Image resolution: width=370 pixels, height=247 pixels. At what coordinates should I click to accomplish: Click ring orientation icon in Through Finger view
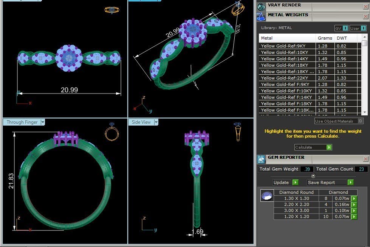(112, 132)
